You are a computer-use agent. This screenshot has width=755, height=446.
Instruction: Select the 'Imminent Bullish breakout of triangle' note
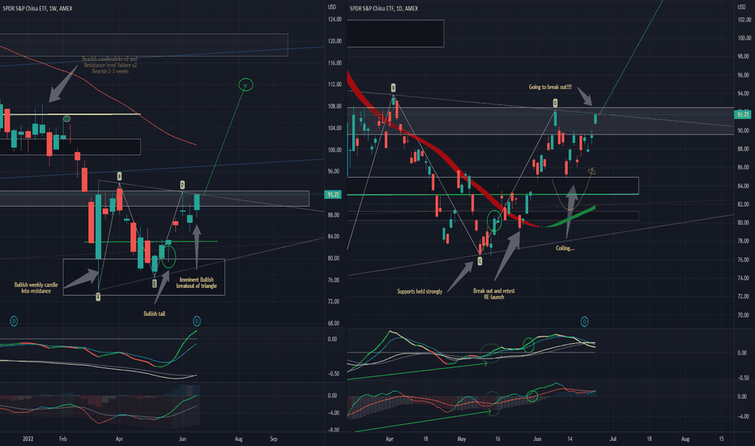coord(197,282)
